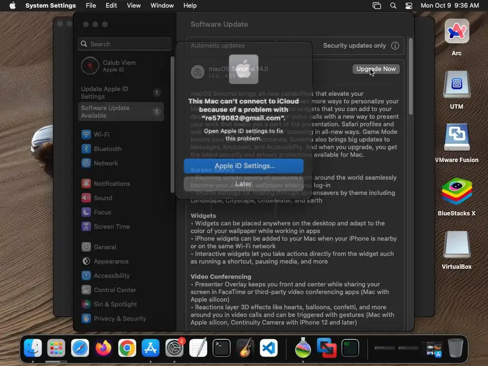Open the View menu
This screenshot has width=488, height=366.
133,6
